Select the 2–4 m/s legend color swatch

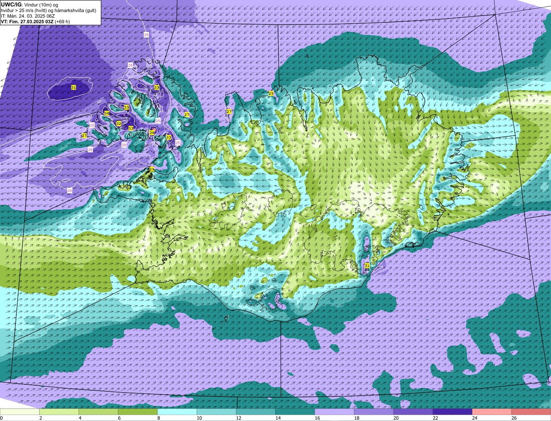tap(59, 412)
